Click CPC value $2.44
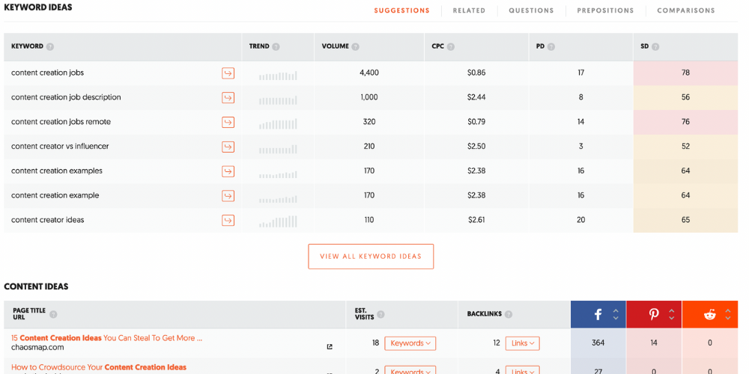The width and height of the screenshot is (749, 374). [x=476, y=97]
